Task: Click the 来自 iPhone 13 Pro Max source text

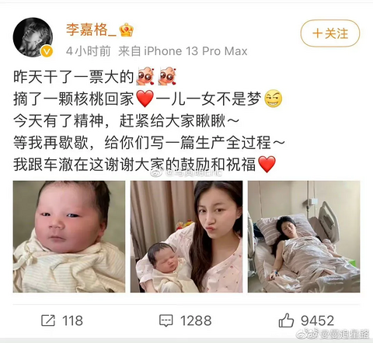Action: (183, 51)
